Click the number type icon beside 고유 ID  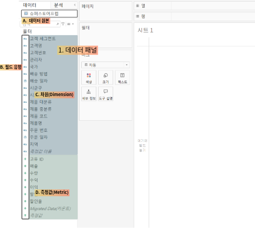(x=25, y=159)
